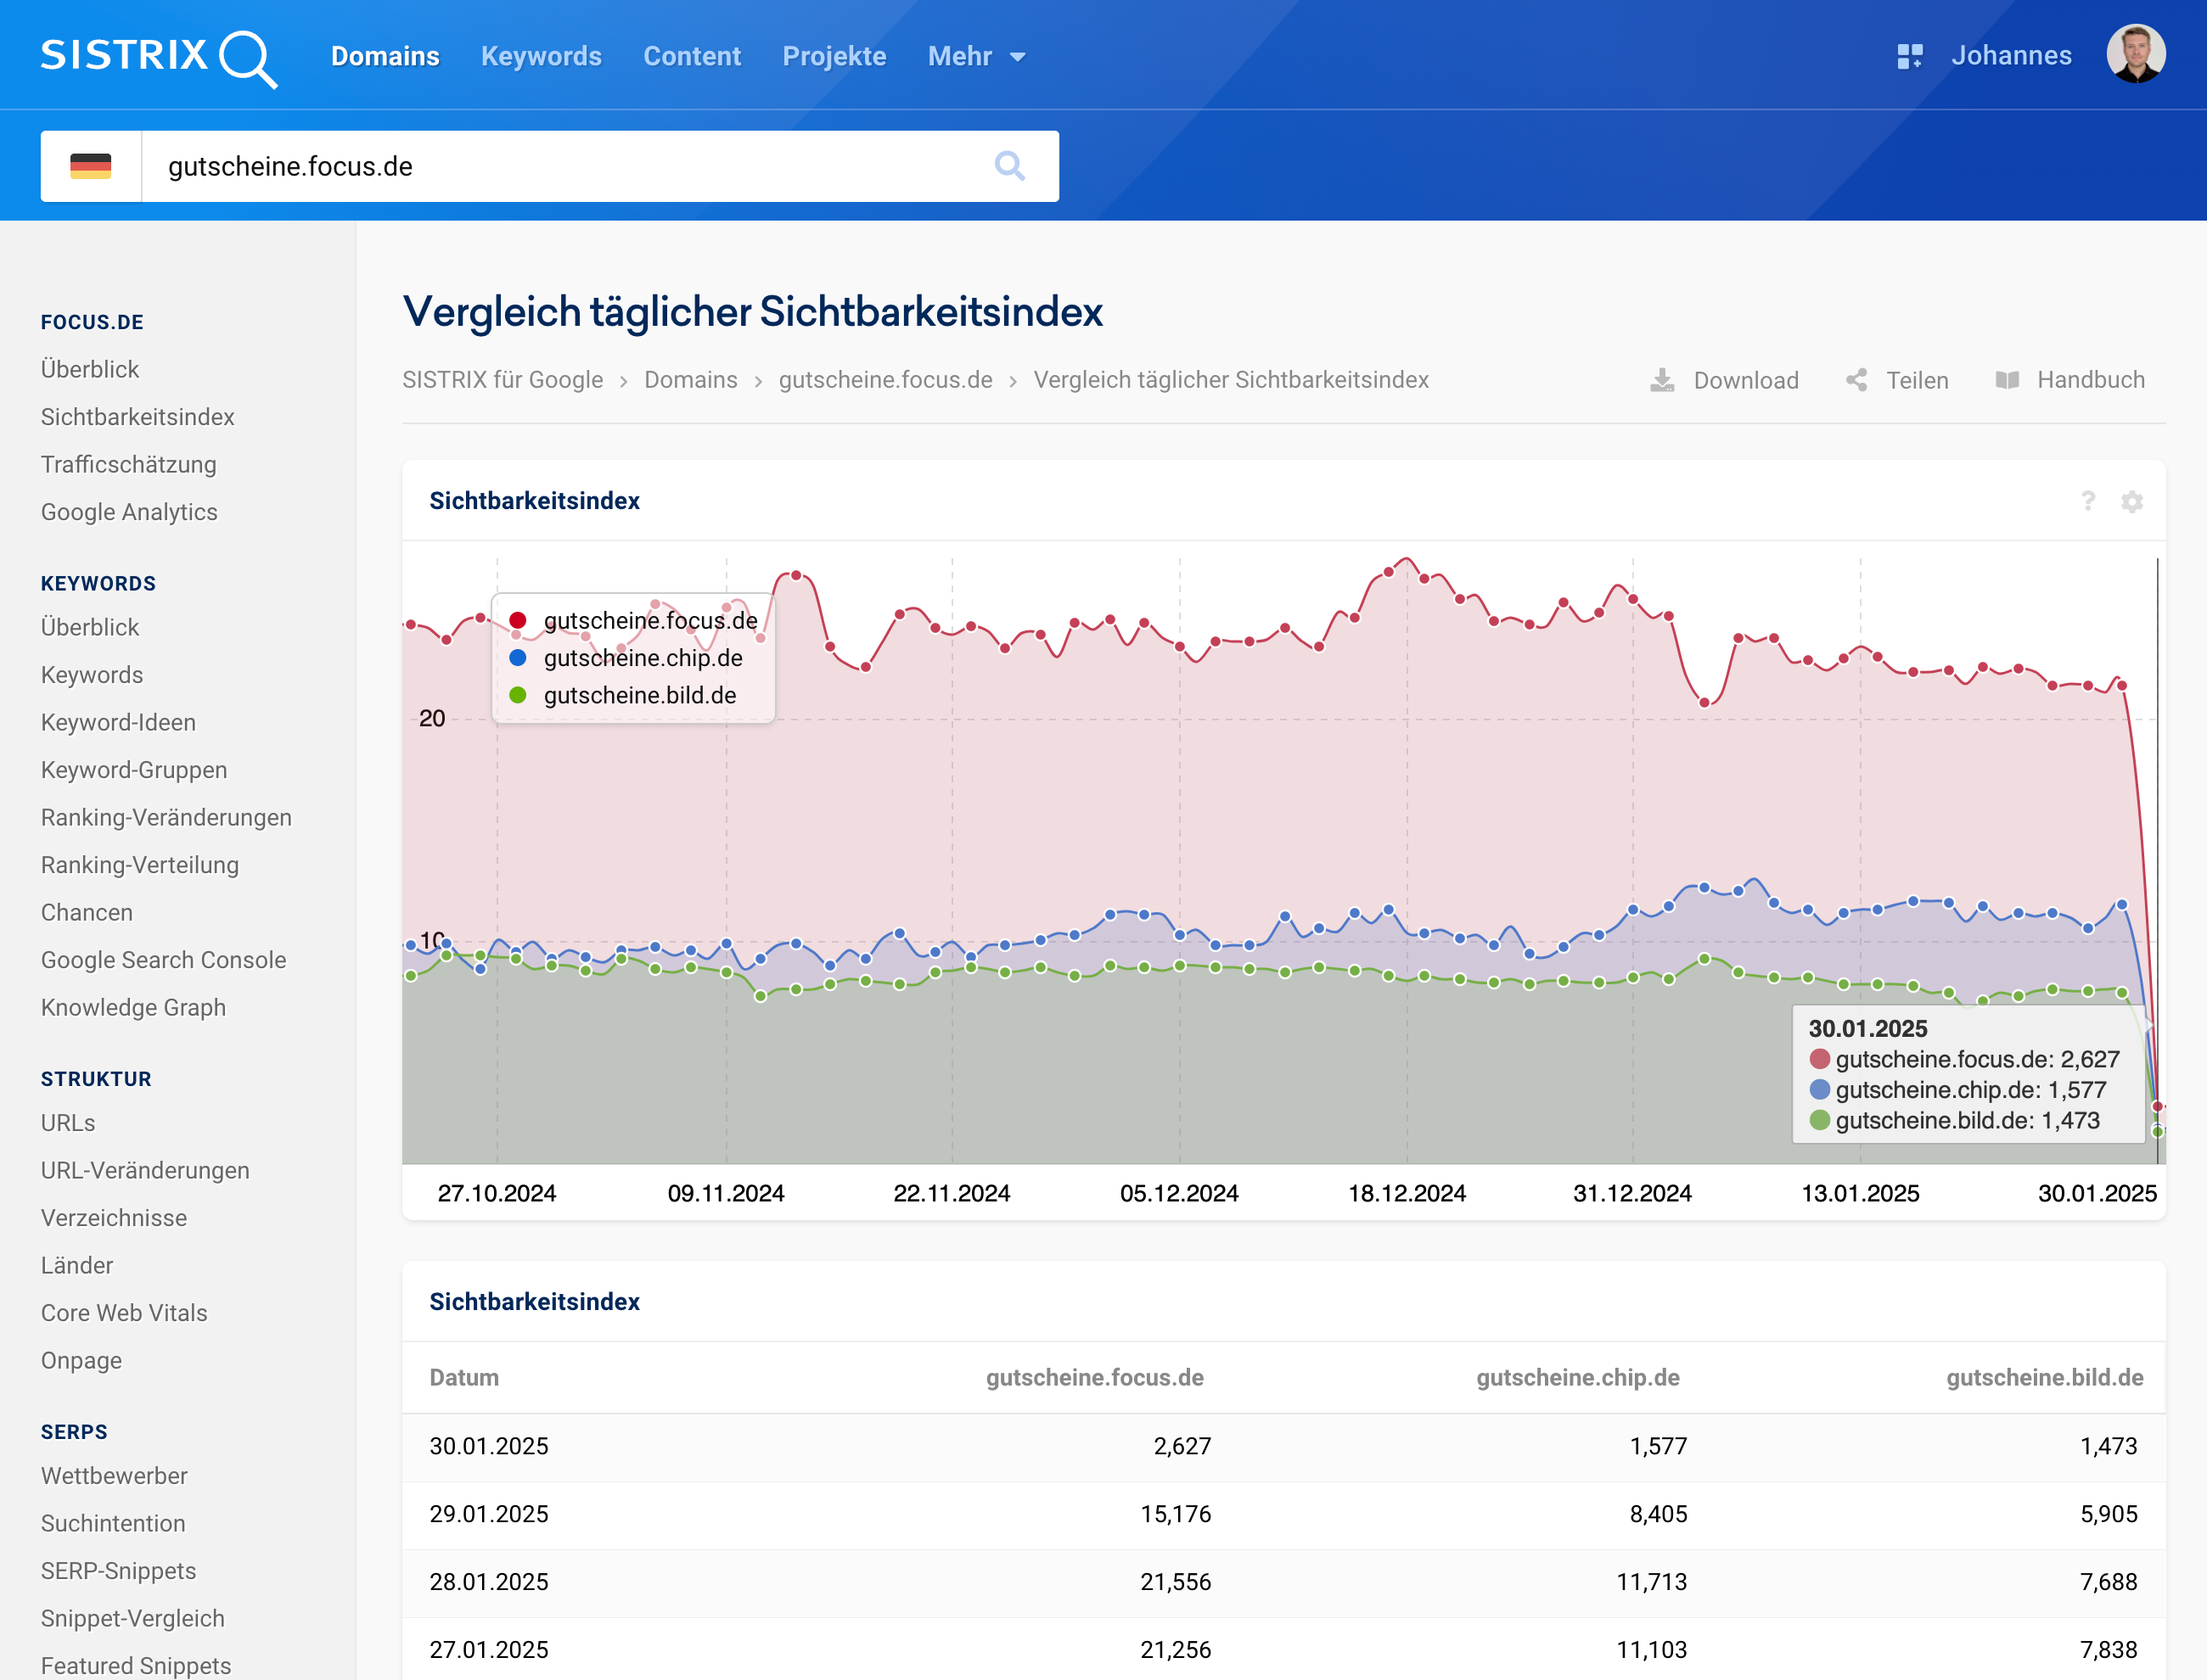Click the Teilen text link
The width and height of the screenshot is (2207, 1680).
tap(1917, 380)
